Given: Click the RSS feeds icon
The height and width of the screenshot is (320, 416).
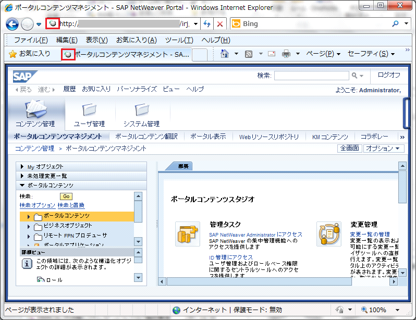Looking at the screenshot, I should pyautogui.click(x=249, y=54).
